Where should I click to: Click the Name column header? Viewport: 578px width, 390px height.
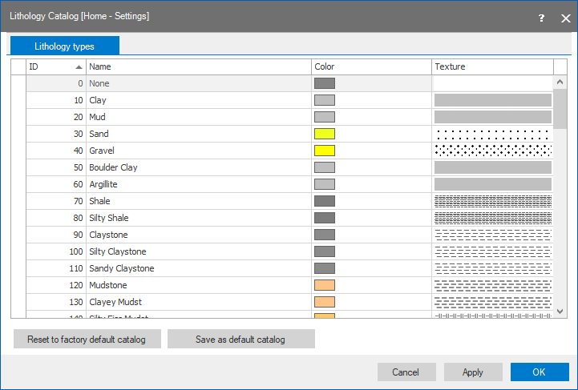coord(198,66)
